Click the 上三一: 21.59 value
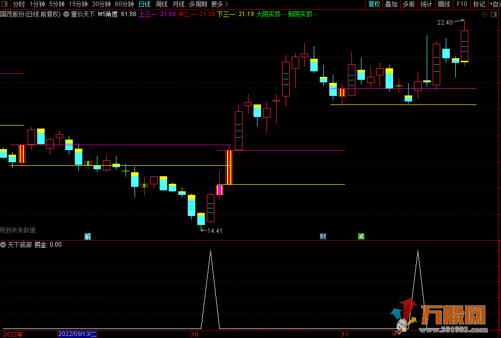501x338 pixels. coord(157,14)
